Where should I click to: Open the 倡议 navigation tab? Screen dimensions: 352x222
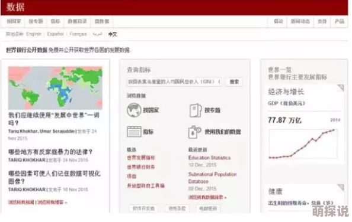point(278,21)
